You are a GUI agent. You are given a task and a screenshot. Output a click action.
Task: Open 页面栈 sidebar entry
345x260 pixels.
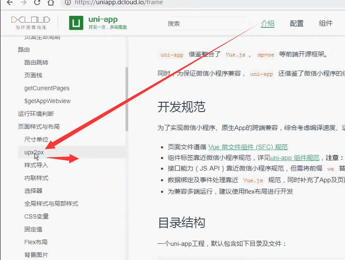tap(33, 75)
